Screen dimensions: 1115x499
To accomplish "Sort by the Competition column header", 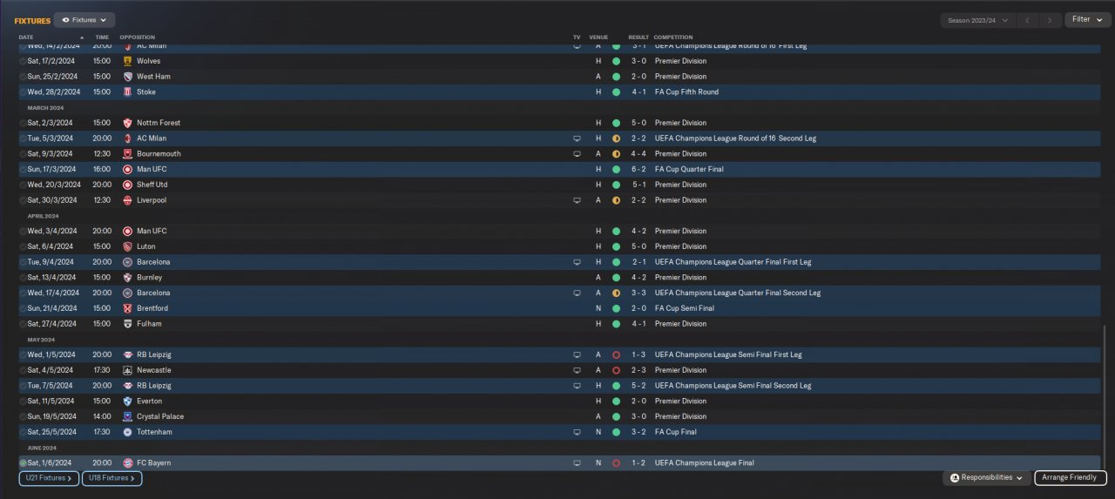I will 673,37.
